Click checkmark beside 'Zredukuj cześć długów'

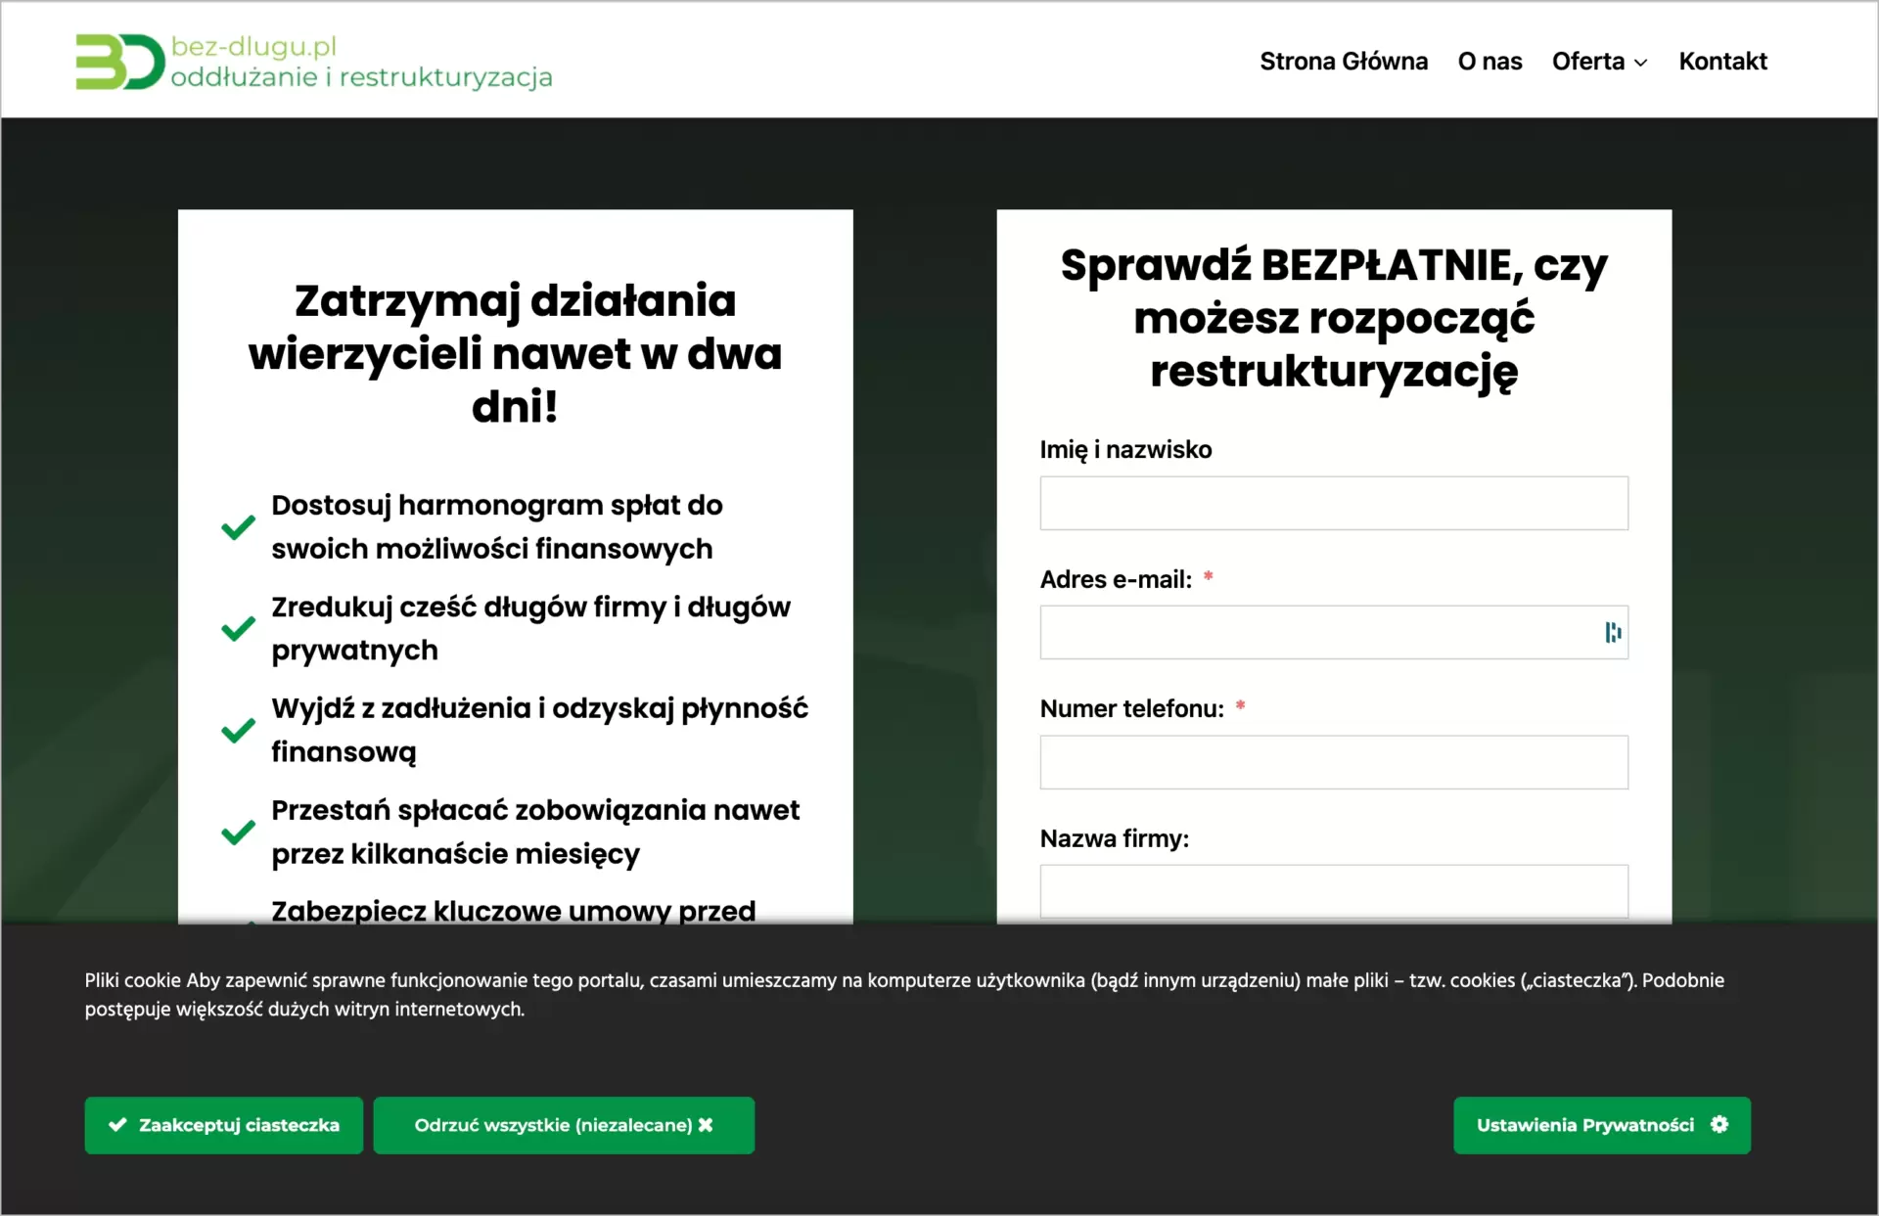point(237,629)
